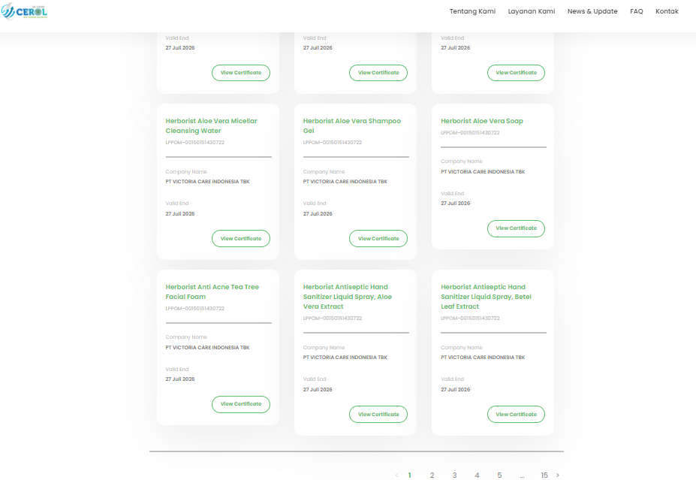The image size is (696, 480).
Task: Go to pagination page 3
Action: (454, 475)
